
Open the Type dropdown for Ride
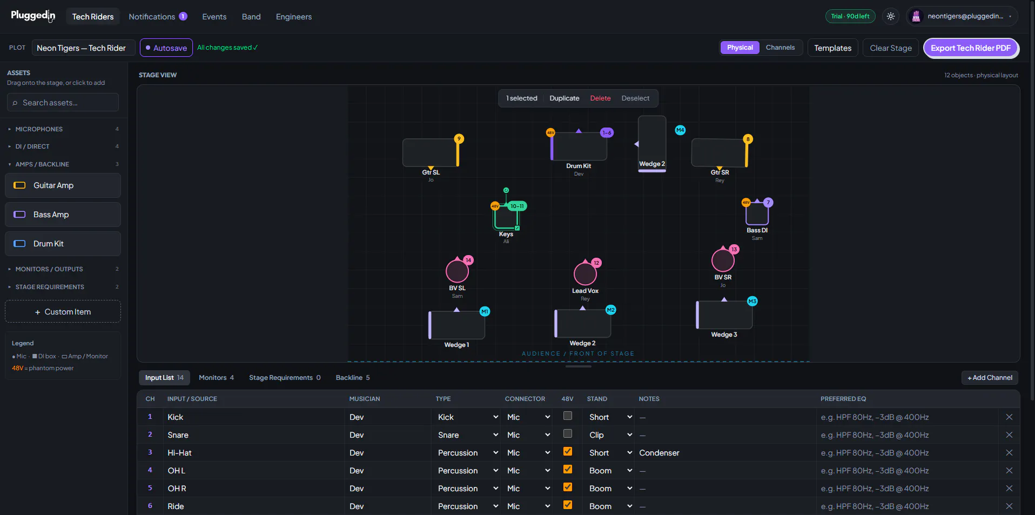point(468,506)
